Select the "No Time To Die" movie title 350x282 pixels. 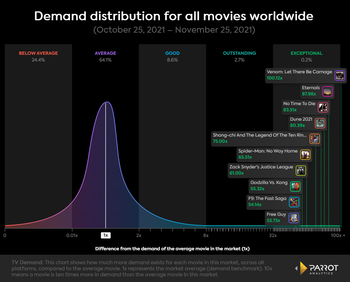coord(299,104)
